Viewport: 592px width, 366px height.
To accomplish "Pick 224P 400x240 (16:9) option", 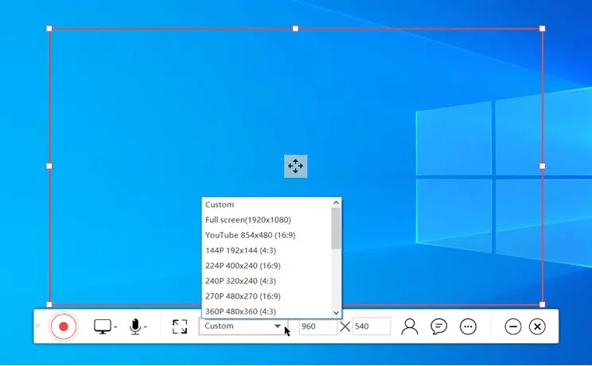I will [x=267, y=265].
